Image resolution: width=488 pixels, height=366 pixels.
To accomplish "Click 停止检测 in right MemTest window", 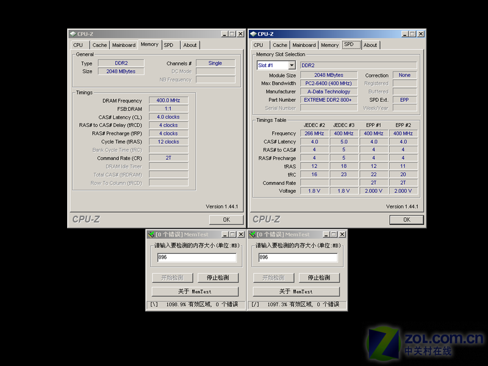I will 319,278.
